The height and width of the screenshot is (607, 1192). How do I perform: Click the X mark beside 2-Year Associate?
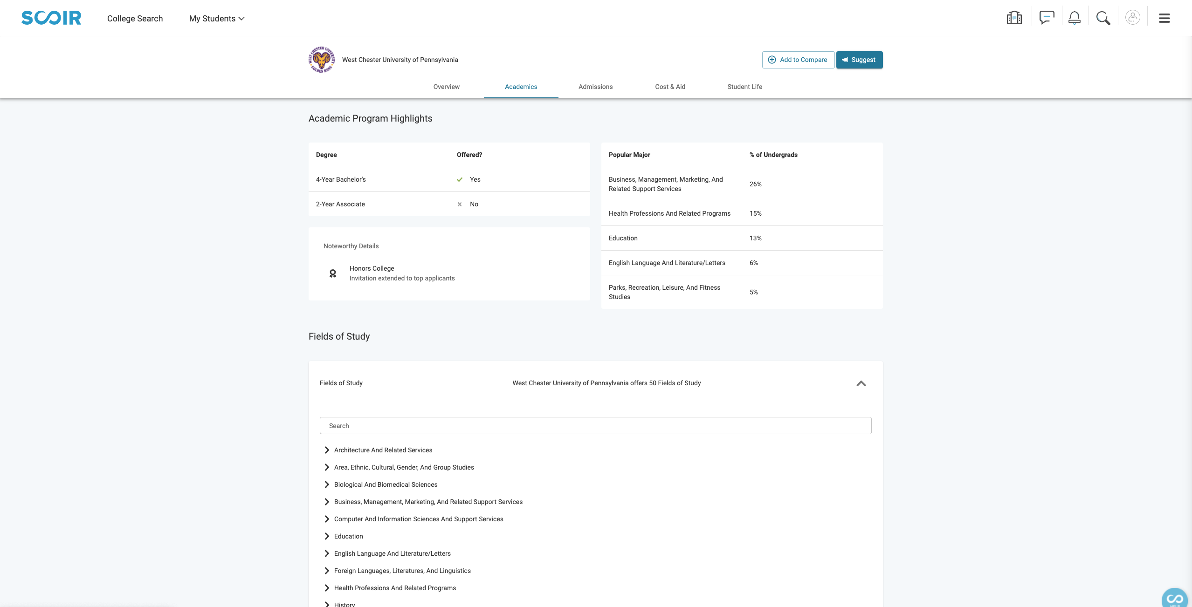[460, 204]
